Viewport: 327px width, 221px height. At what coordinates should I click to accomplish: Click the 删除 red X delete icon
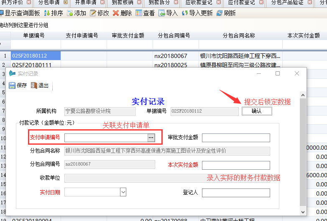tap(116, 13)
